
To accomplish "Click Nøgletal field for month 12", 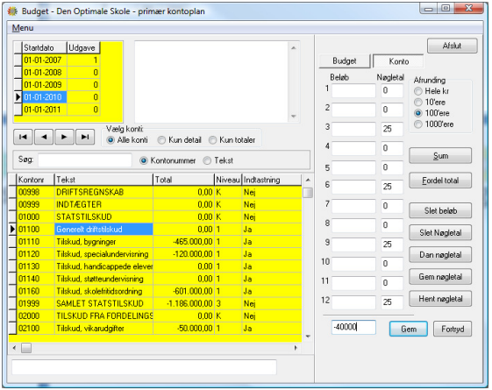I will pos(392,302).
